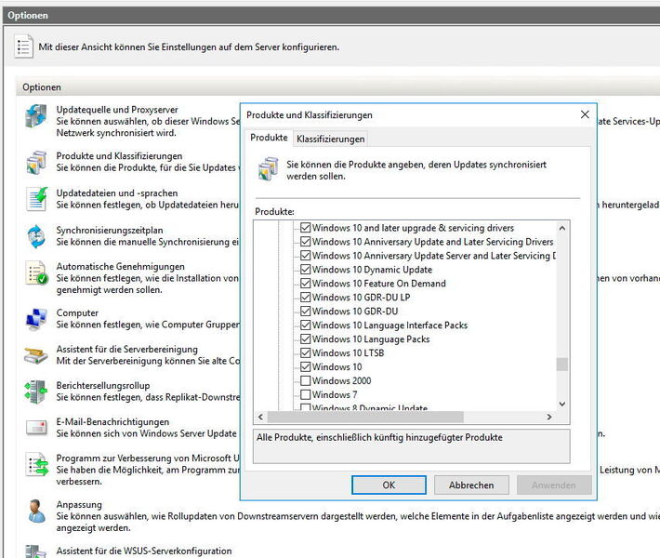Uncheck Windows 10 LTSB
The image size is (660, 558).
tap(306, 352)
